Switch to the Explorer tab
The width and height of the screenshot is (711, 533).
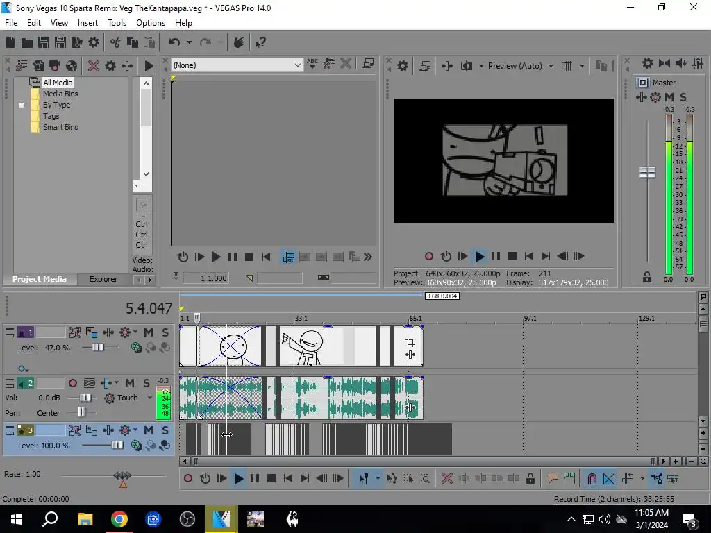pos(103,279)
